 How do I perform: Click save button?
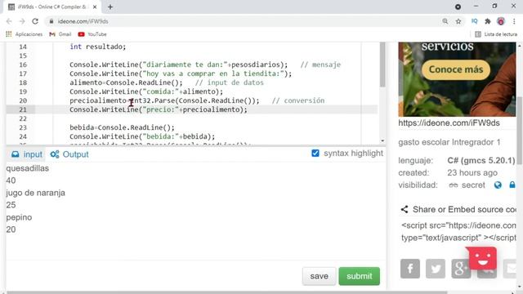319,276
